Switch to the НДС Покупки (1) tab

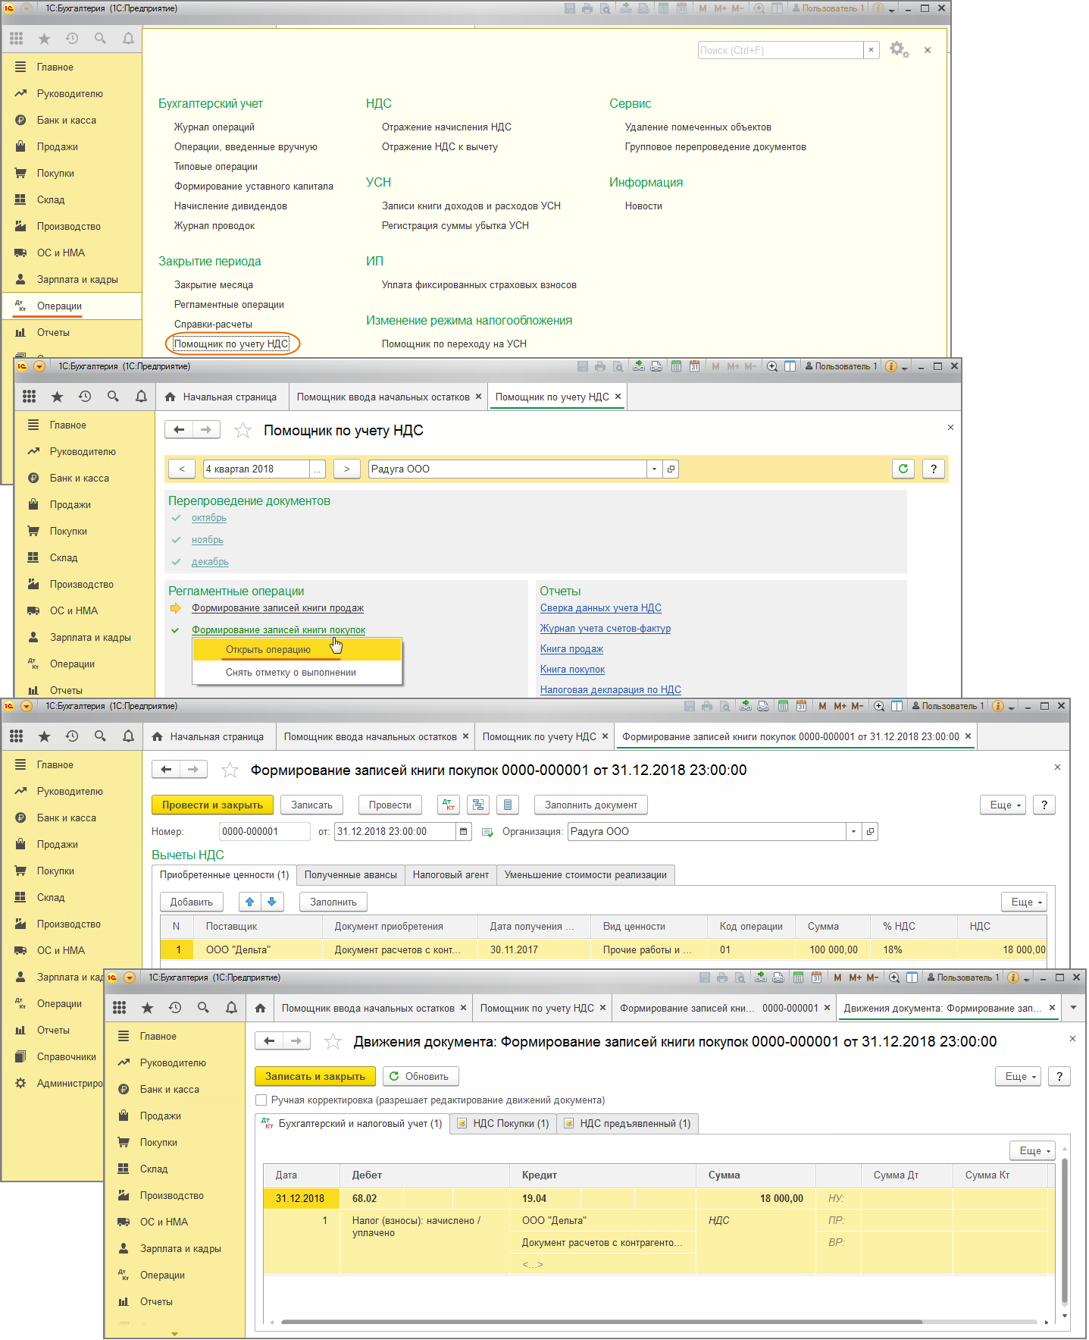[503, 1124]
